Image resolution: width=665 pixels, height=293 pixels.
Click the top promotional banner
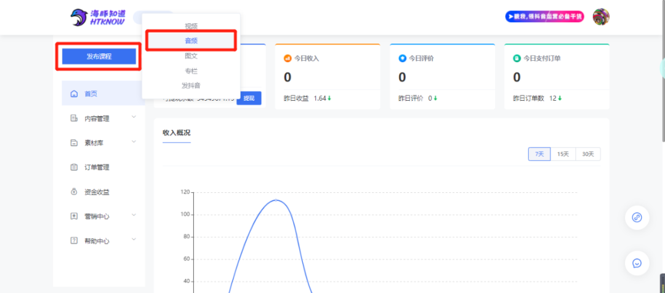tap(544, 17)
